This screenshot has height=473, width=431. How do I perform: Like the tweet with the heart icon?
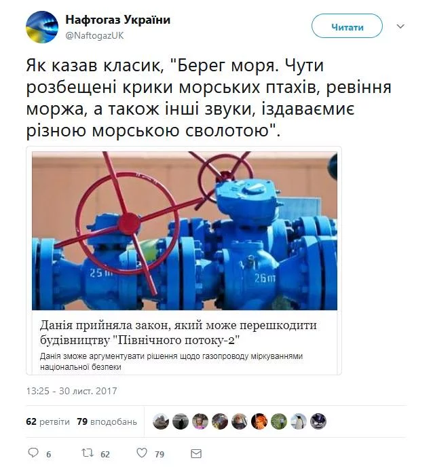point(142,453)
